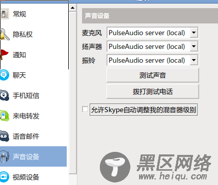Click the 振铃 dropdown arrow
This screenshot has width=218, height=185.
click(194, 60)
